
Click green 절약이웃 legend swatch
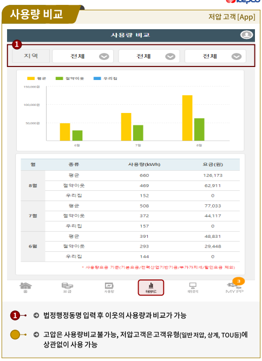coord(59,78)
